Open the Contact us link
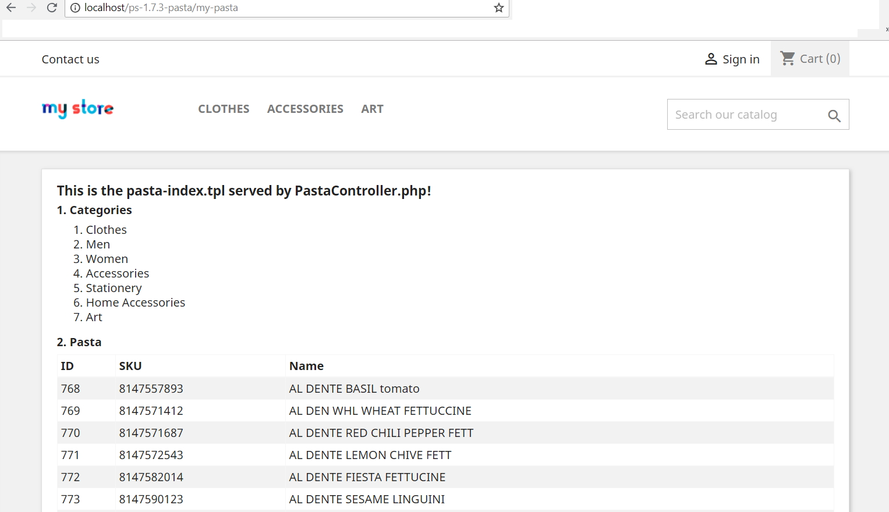Viewport: 889px width, 512px height. tap(70, 59)
